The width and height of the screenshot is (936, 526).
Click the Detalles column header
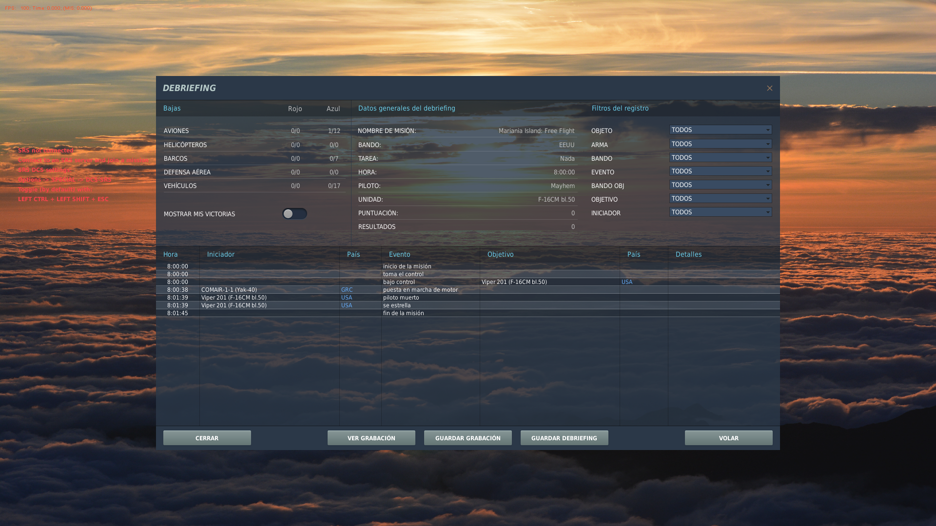(x=689, y=255)
